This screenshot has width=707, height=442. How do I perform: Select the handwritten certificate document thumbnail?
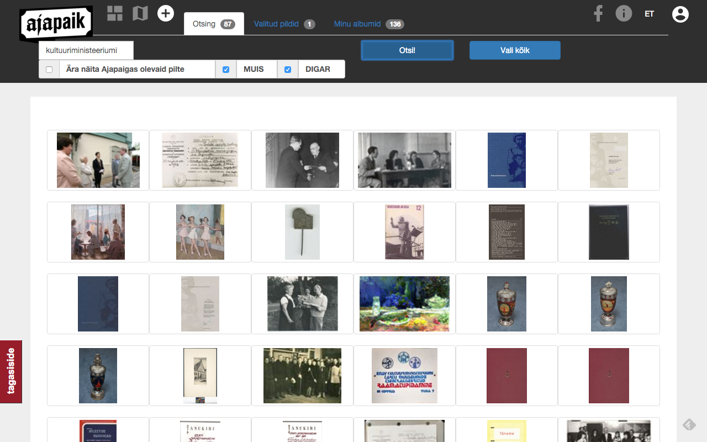coord(200,160)
